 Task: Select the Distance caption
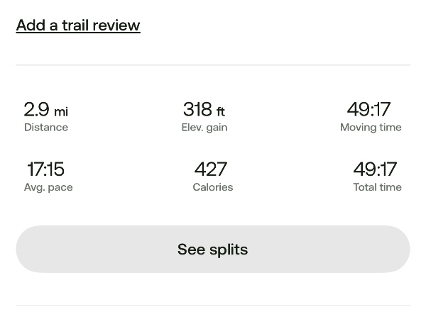pos(46,128)
